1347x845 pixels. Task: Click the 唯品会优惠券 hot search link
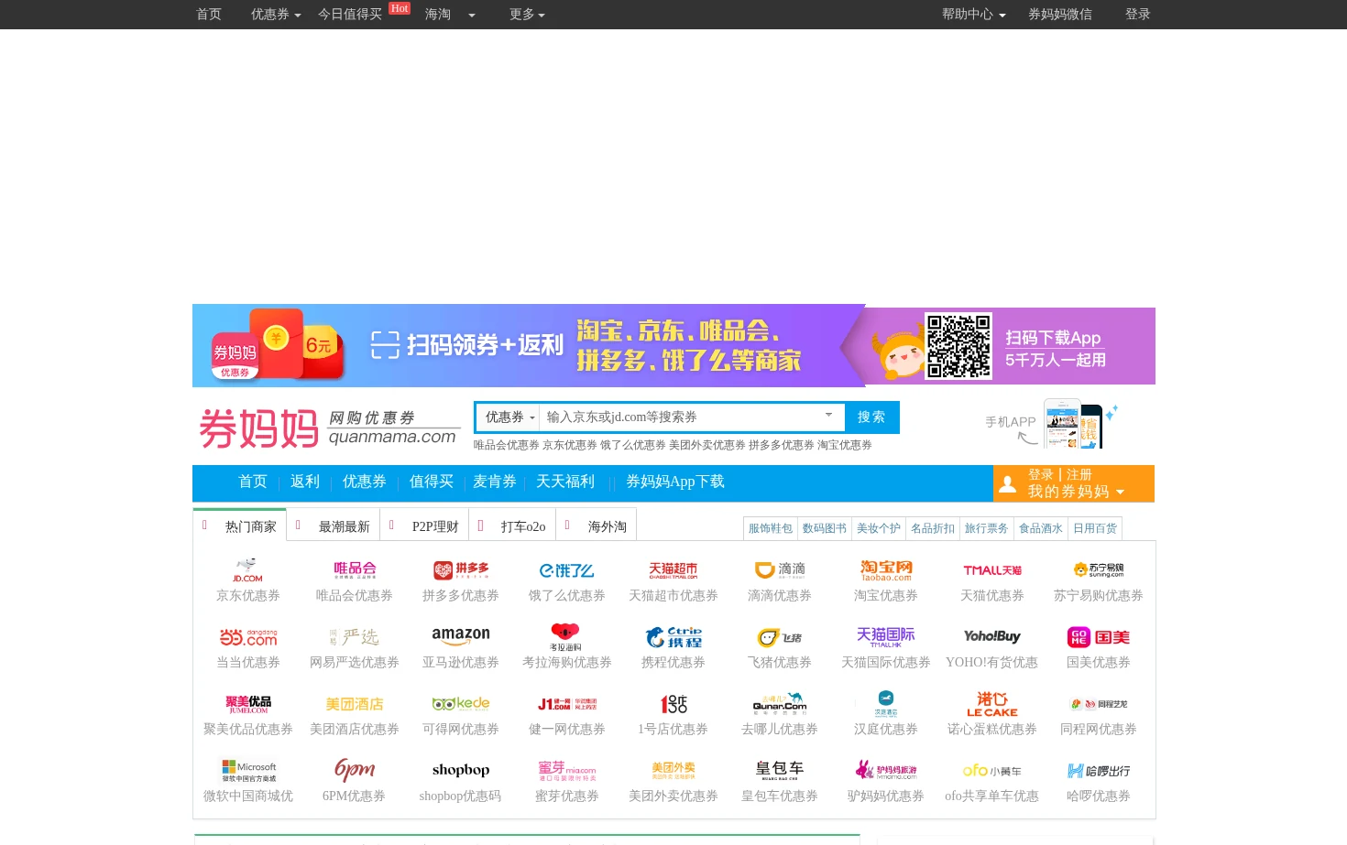(x=507, y=445)
